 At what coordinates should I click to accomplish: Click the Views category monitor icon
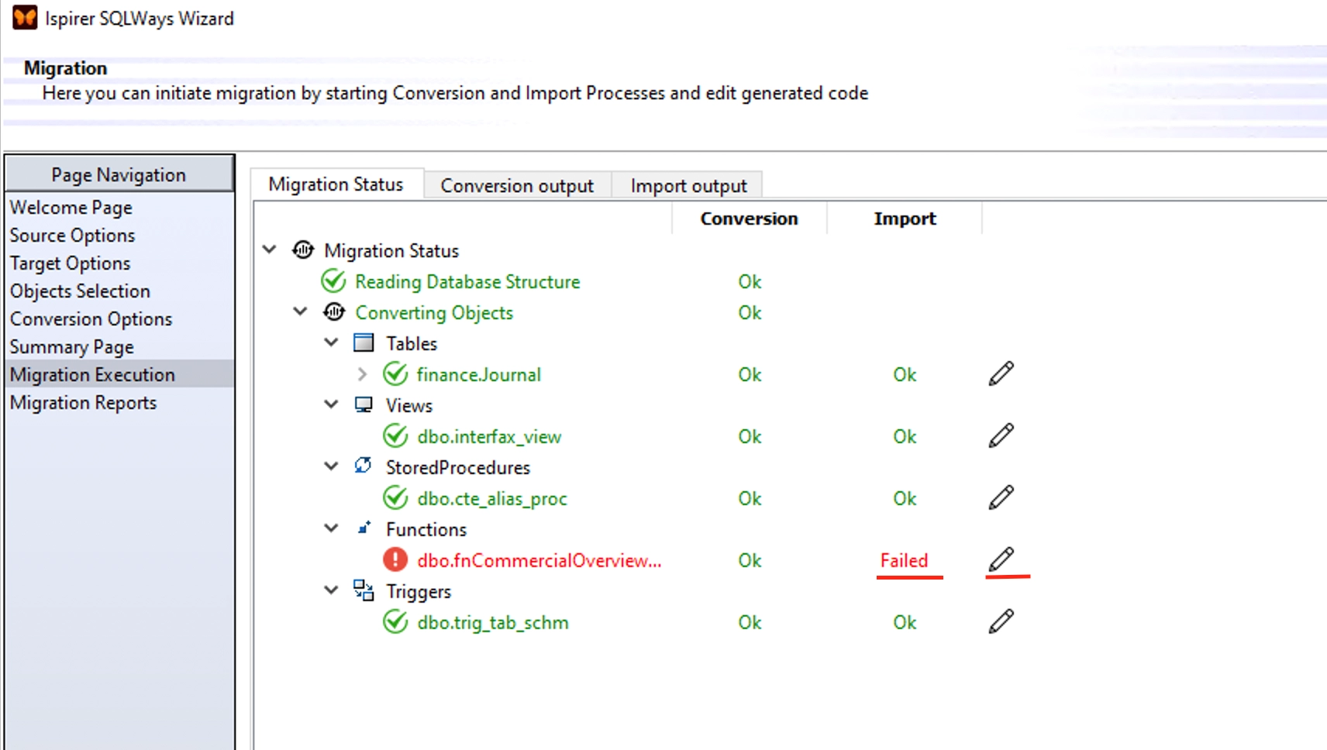tap(364, 404)
